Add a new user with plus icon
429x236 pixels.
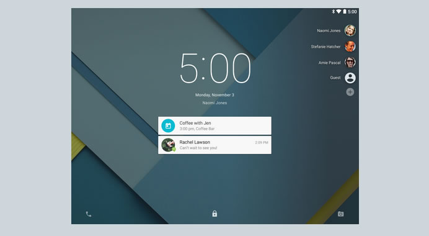coord(350,92)
